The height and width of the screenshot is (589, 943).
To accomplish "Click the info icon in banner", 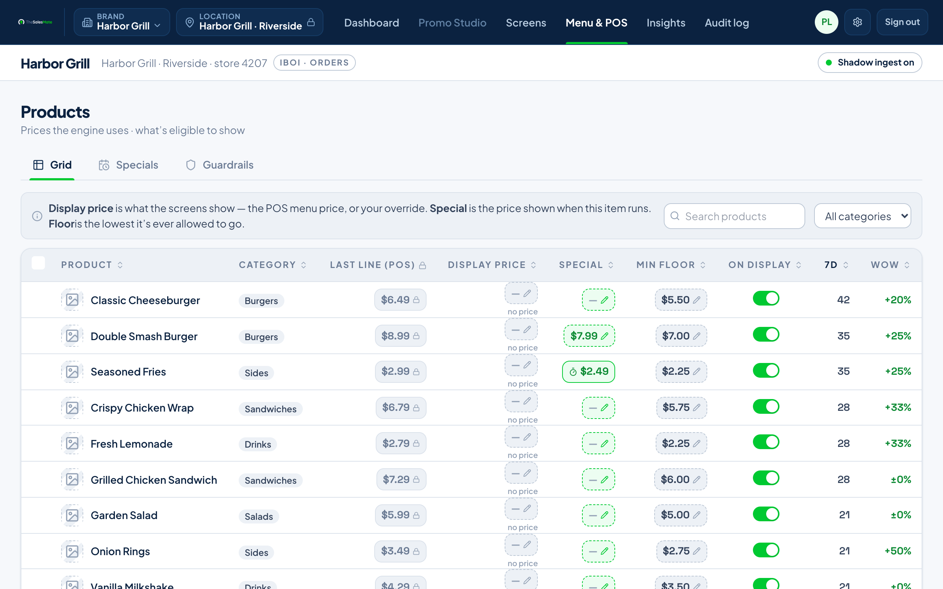I will click(37, 216).
